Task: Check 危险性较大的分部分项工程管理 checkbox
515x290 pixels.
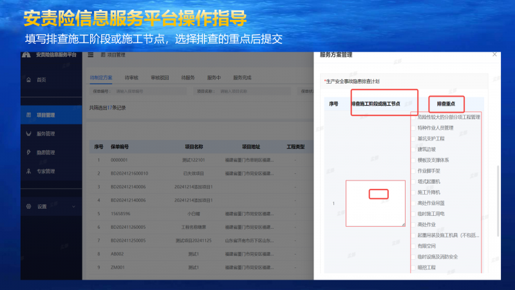Action: (x=413, y=117)
